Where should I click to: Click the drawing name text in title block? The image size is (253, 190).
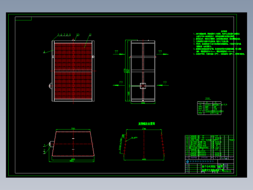[x=213, y=168]
